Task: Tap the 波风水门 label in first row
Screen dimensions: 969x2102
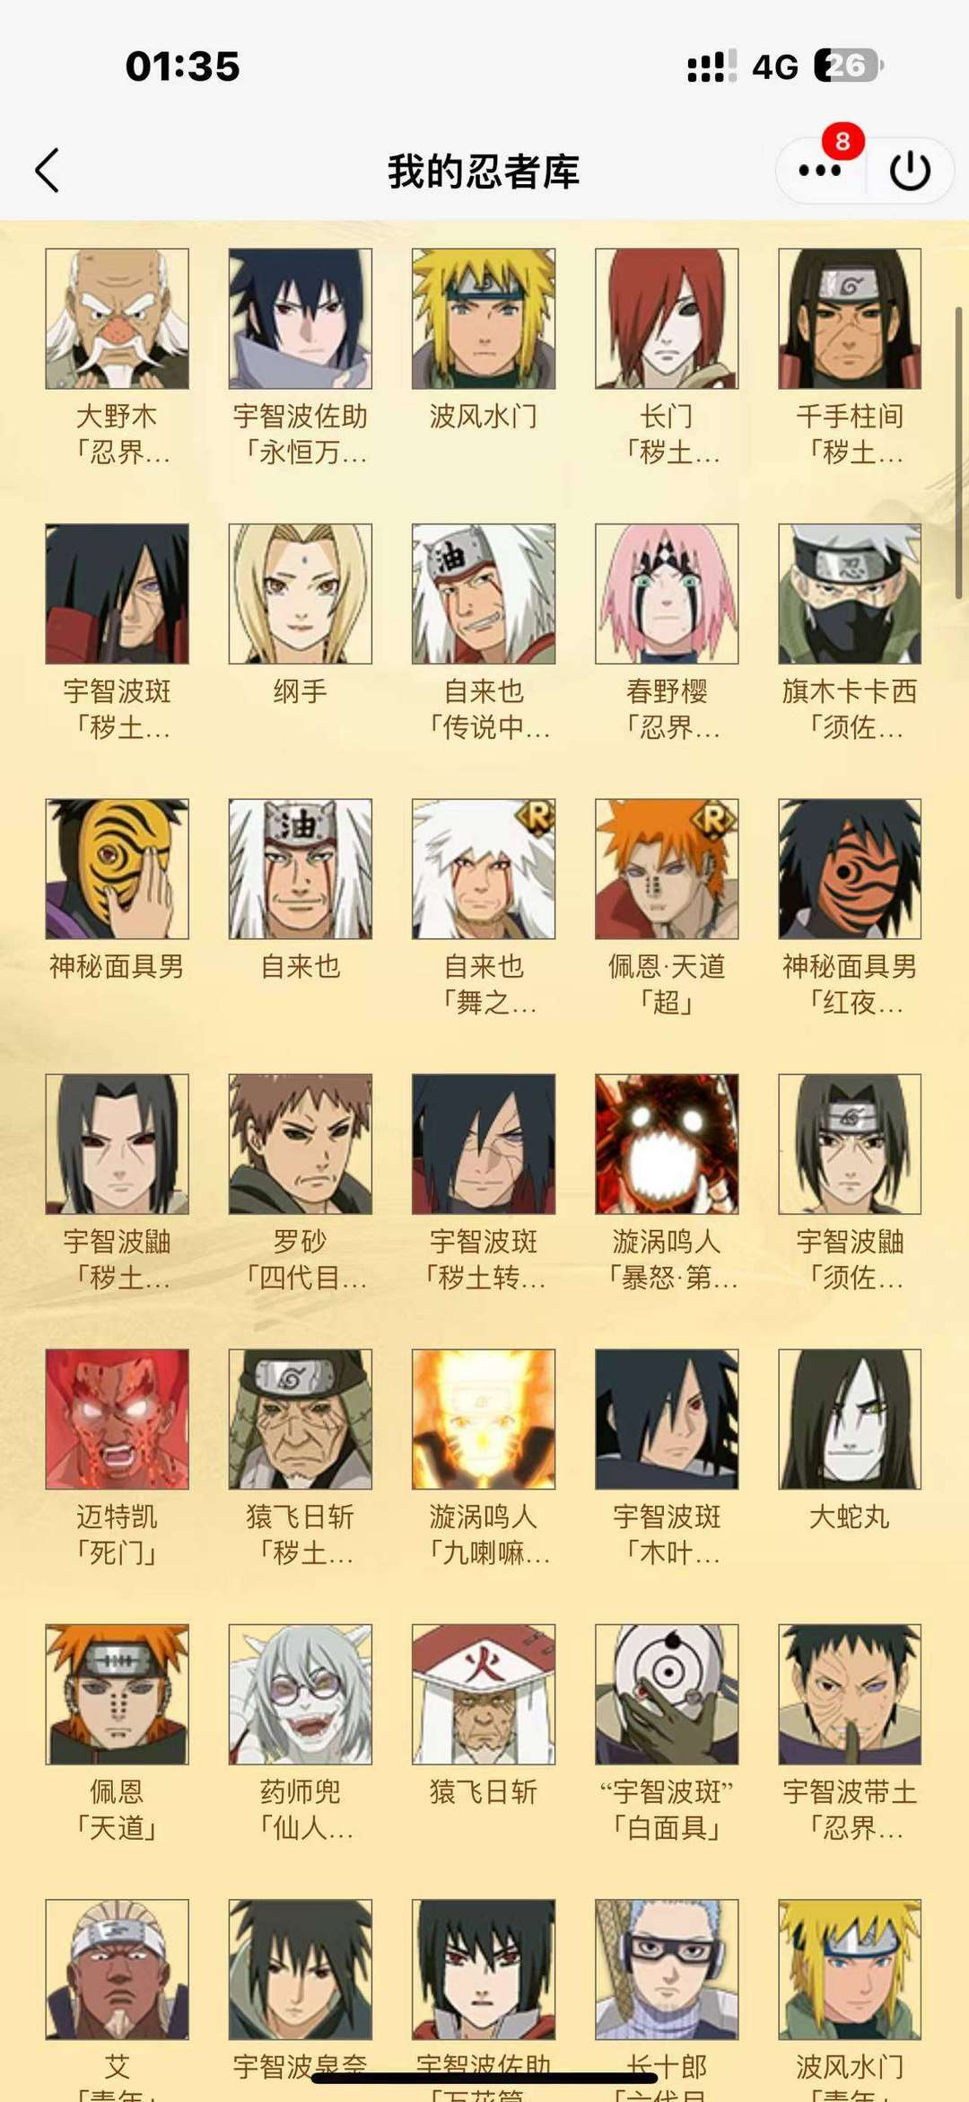Action: pyautogui.click(x=484, y=416)
